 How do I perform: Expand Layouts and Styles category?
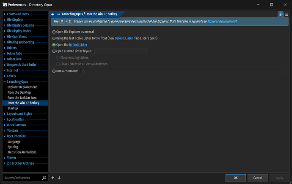tap(5, 114)
